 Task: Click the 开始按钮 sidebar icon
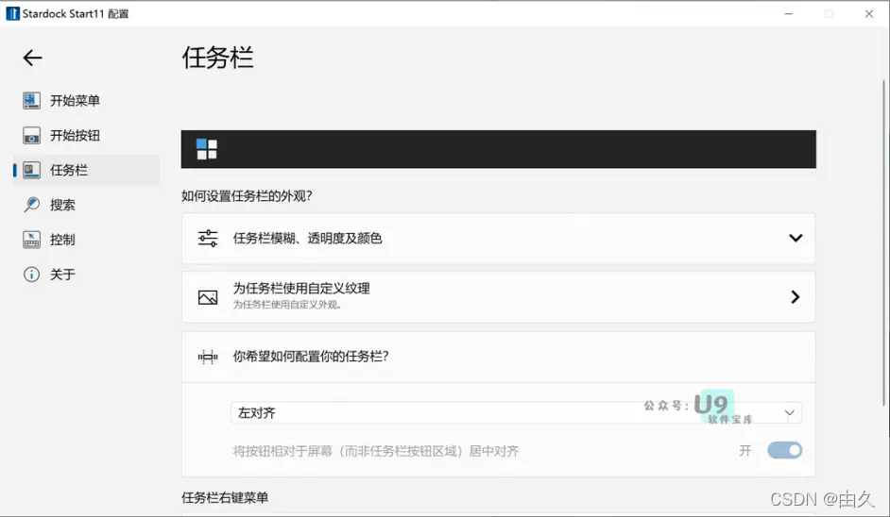(31, 136)
